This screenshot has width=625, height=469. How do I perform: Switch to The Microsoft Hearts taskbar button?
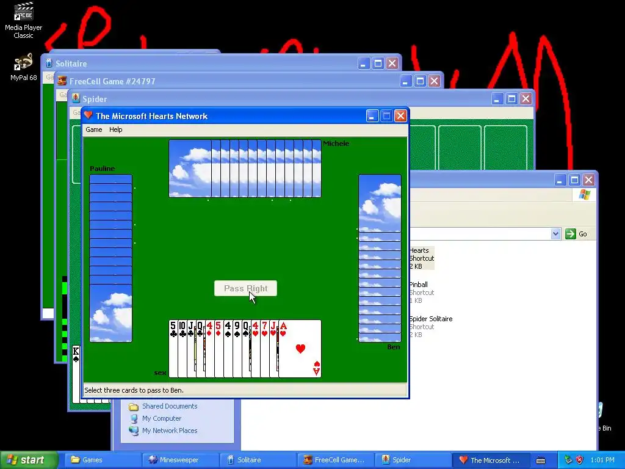pyautogui.click(x=491, y=460)
